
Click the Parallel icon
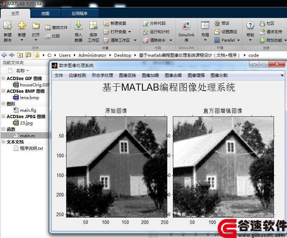(217, 40)
